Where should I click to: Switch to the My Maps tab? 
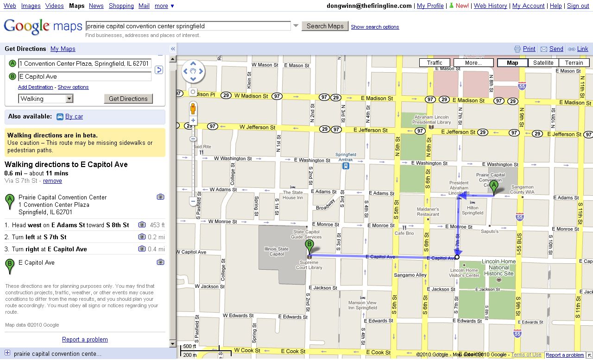63,49
